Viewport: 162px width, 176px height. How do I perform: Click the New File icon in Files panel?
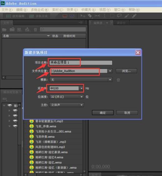coord(20,30)
